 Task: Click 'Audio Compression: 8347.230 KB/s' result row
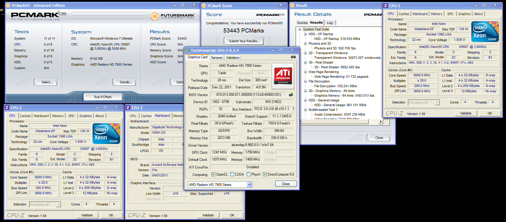(x=340, y=114)
